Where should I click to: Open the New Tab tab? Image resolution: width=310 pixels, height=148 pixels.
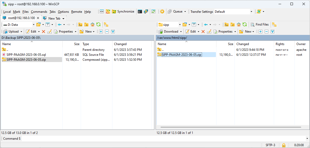[x=54, y=18]
